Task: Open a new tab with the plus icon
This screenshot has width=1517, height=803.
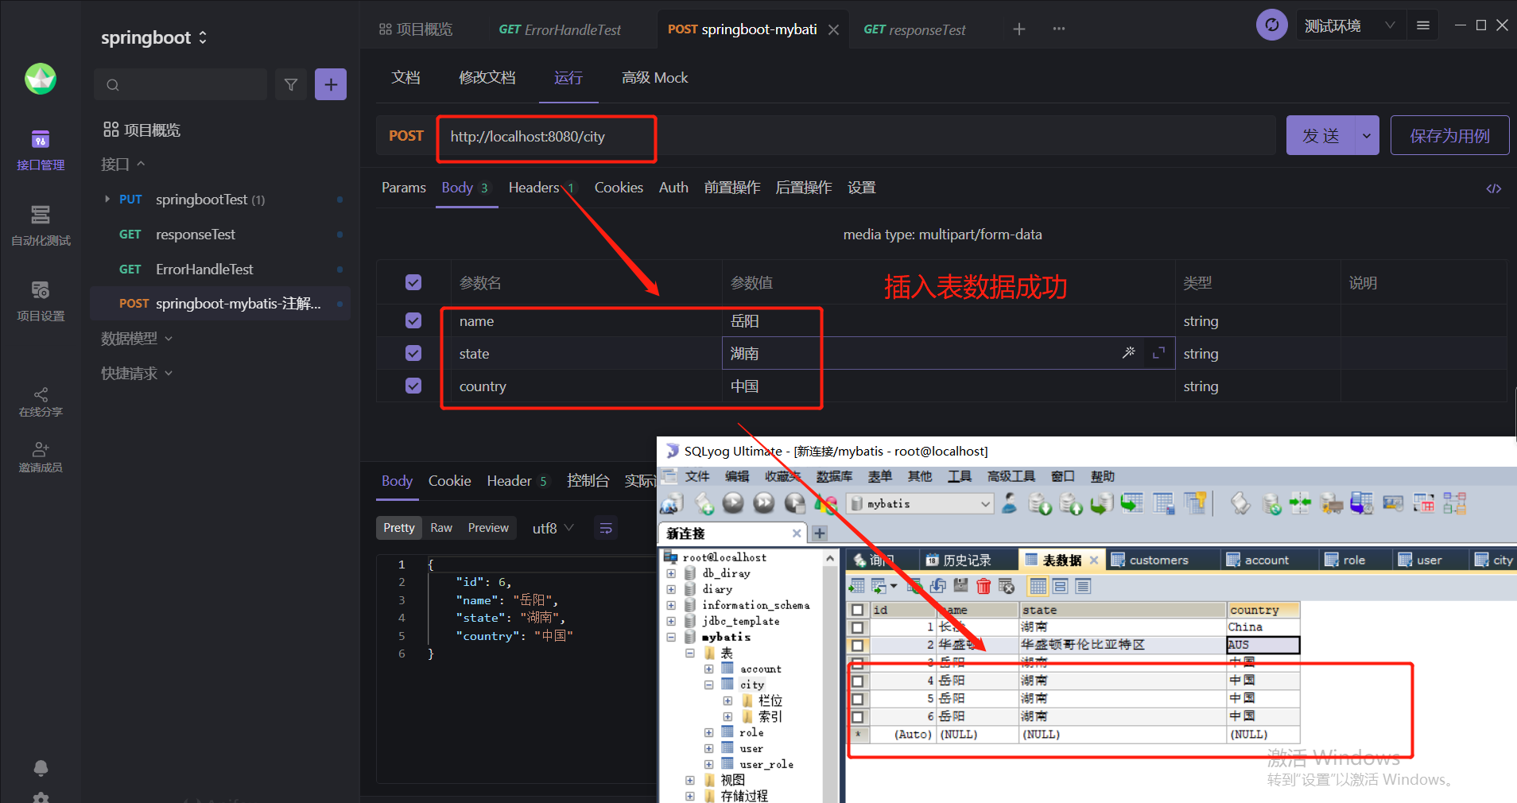Action: tap(1019, 29)
